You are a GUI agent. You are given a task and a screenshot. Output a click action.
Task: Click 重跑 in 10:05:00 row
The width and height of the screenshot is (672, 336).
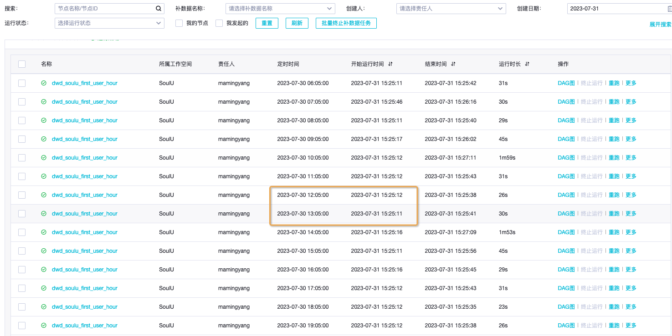pyautogui.click(x=614, y=158)
